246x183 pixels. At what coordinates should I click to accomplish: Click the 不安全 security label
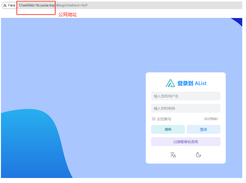(12, 5)
